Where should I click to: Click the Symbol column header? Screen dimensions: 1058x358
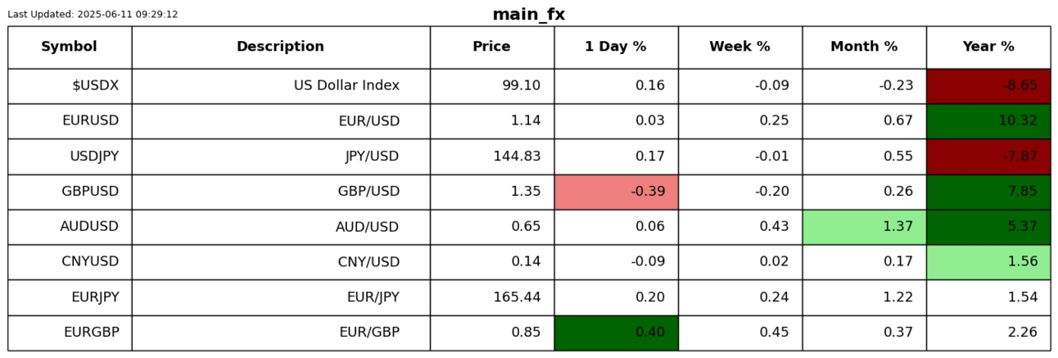[70, 47]
